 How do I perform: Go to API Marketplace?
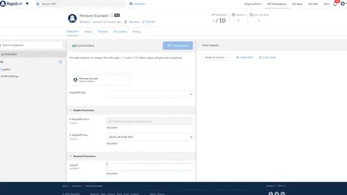[x=277, y=4]
